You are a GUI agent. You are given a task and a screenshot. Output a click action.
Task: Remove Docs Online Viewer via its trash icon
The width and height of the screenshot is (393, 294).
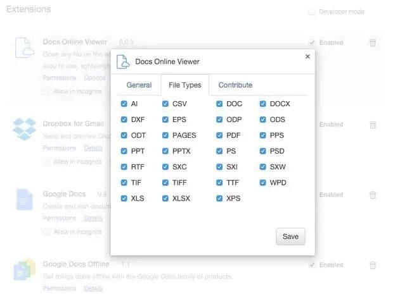[373, 43]
